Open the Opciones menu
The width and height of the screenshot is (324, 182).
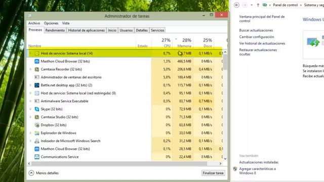pyautogui.click(x=51, y=23)
